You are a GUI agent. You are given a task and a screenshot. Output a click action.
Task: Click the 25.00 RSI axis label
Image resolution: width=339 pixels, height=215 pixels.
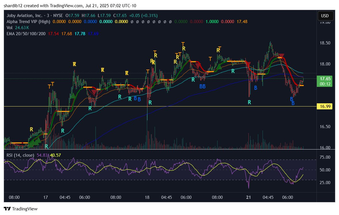point(325,183)
